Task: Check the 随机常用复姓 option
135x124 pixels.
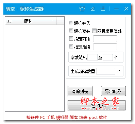Action: [x=94, y=31]
